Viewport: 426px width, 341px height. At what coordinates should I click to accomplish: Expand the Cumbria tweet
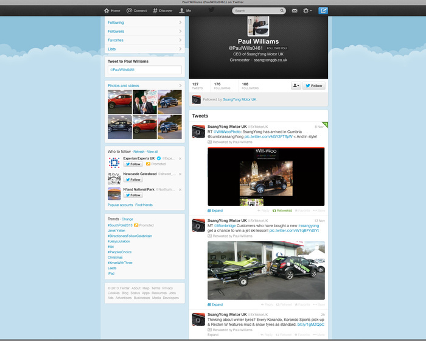click(215, 211)
